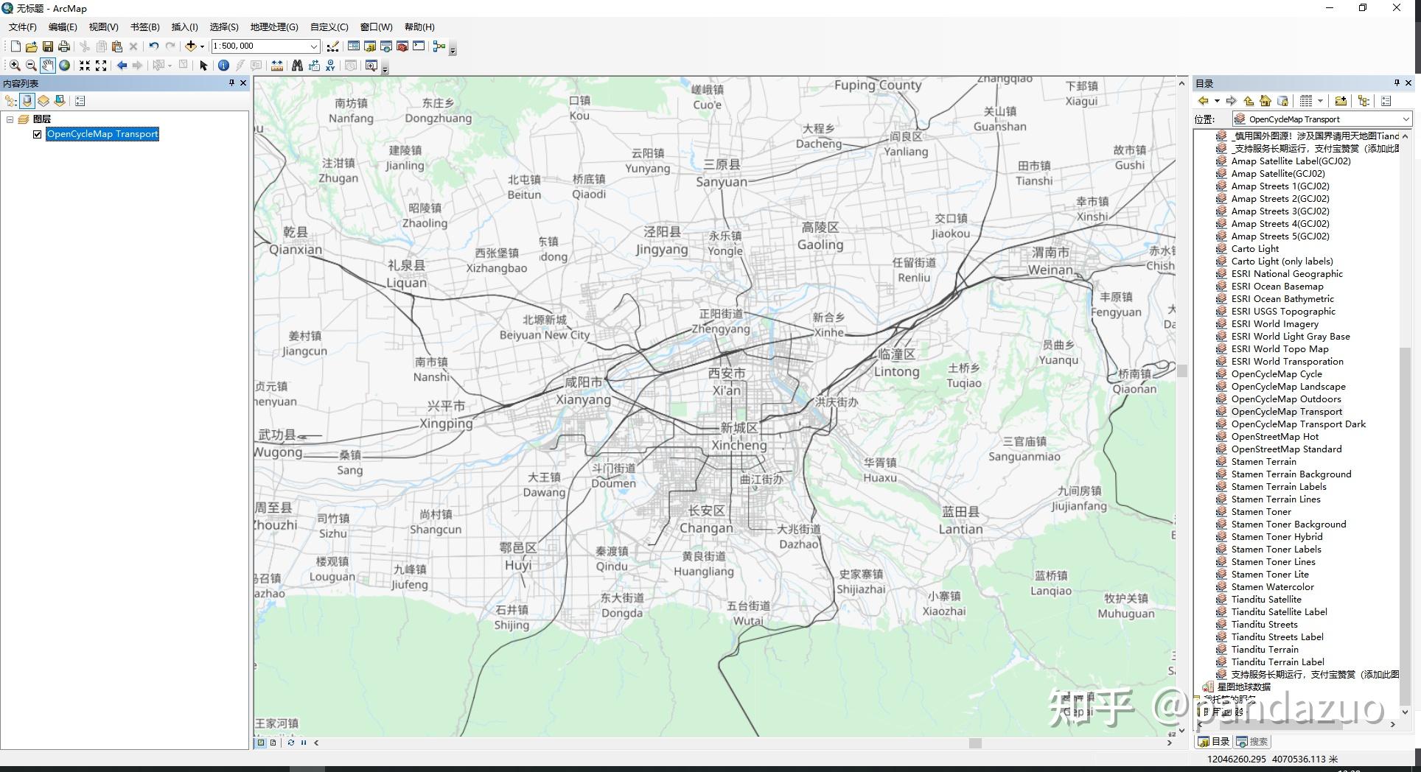Click the Add Data icon

(192, 46)
